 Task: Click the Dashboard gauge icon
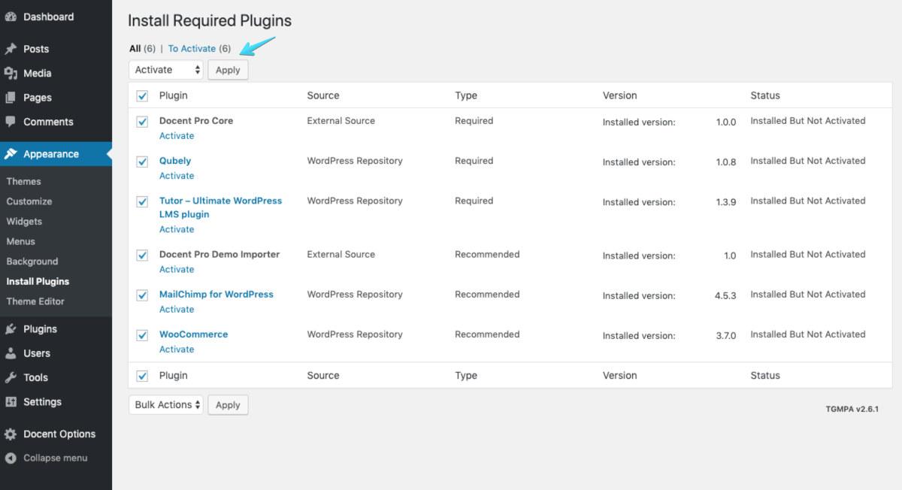point(11,17)
